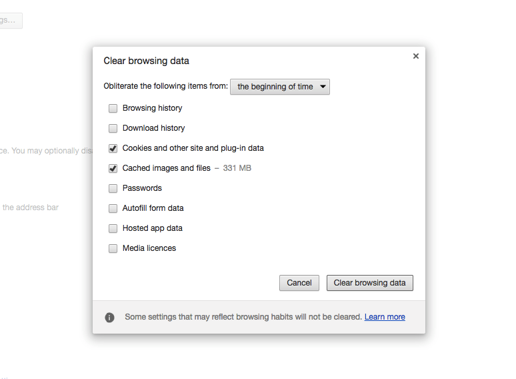Click the Cancel button
The width and height of the screenshot is (516, 379).
(x=299, y=283)
